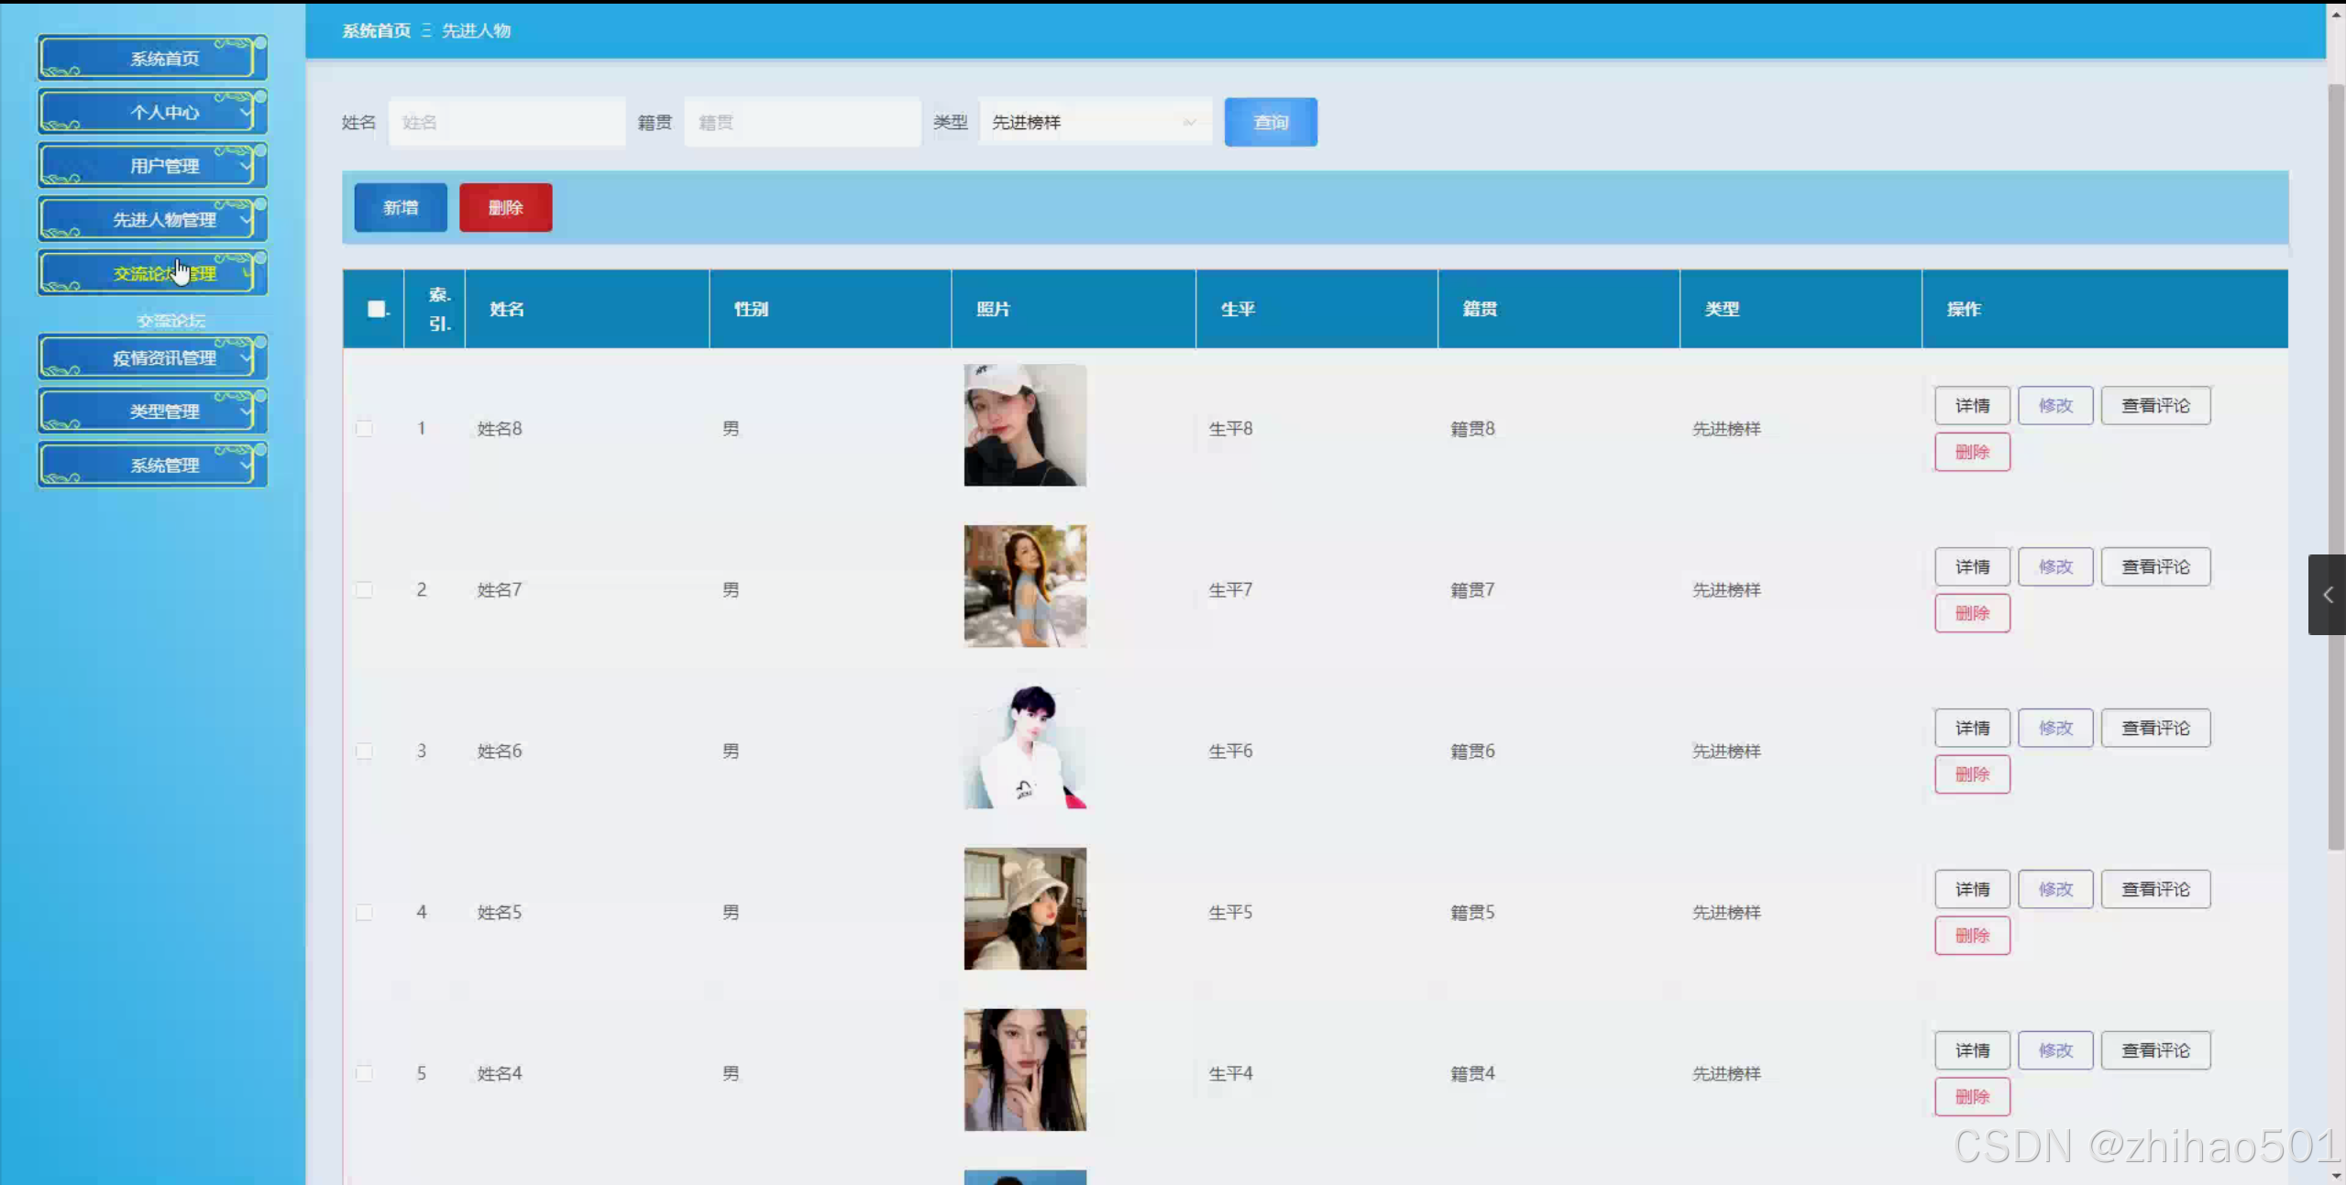Screen dimensions: 2346x1185
Task: Click 修改 for the 姓名8 row
Action: (2055, 405)
